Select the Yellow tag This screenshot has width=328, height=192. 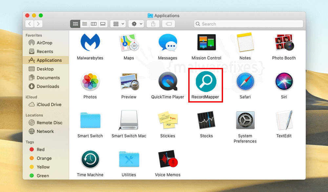coord(46,167)
